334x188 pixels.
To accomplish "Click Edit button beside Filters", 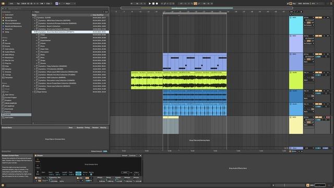I will tap(105, 12).
